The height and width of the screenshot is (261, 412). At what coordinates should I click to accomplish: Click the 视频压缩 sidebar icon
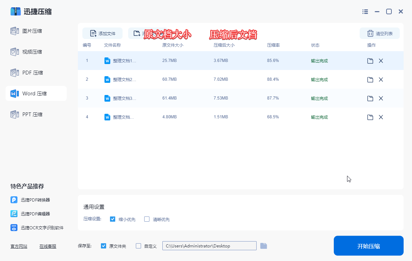14,52
